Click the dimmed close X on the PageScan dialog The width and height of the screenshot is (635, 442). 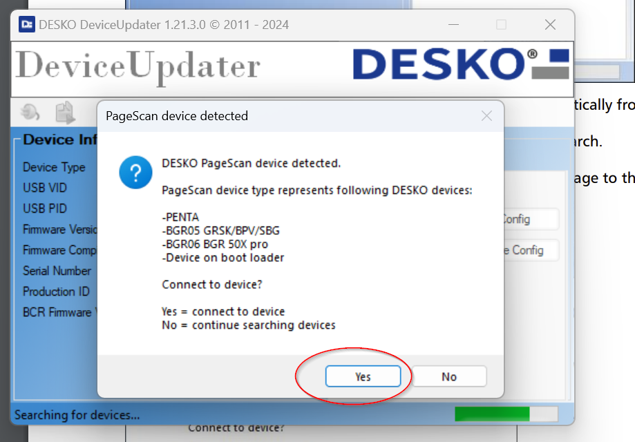[486, 115]
